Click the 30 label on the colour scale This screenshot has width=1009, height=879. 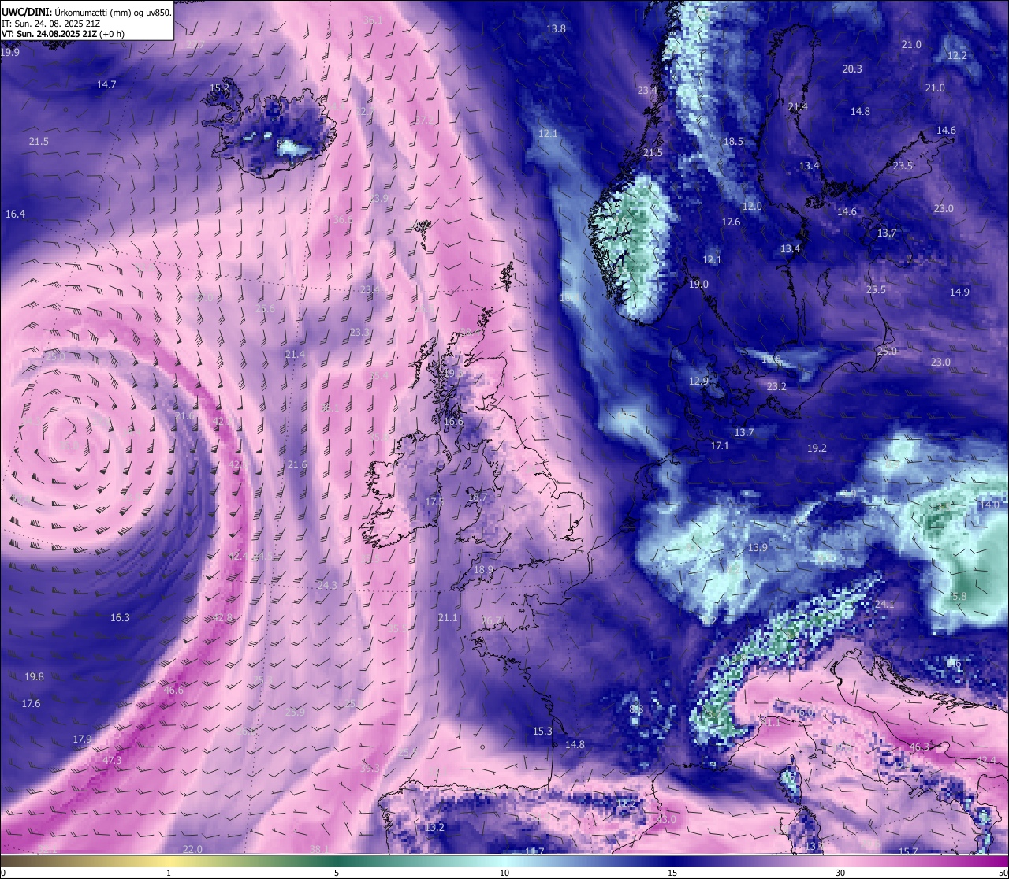pos(840,873)
